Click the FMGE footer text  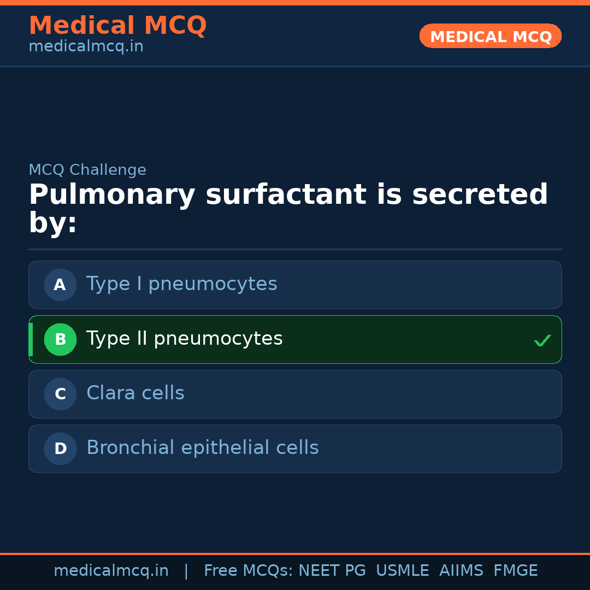point(515,571)
